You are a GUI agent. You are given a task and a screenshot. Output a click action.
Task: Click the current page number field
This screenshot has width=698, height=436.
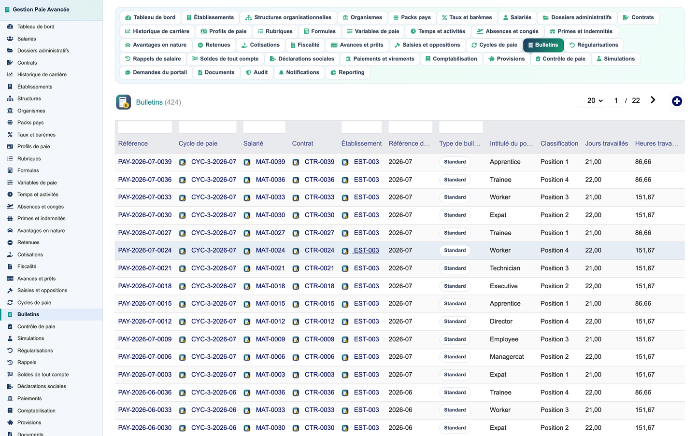click(x=616, y=100)
